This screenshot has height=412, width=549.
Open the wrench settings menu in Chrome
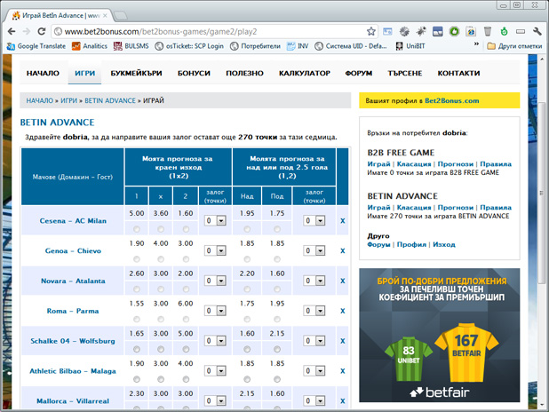pos(537,31)
